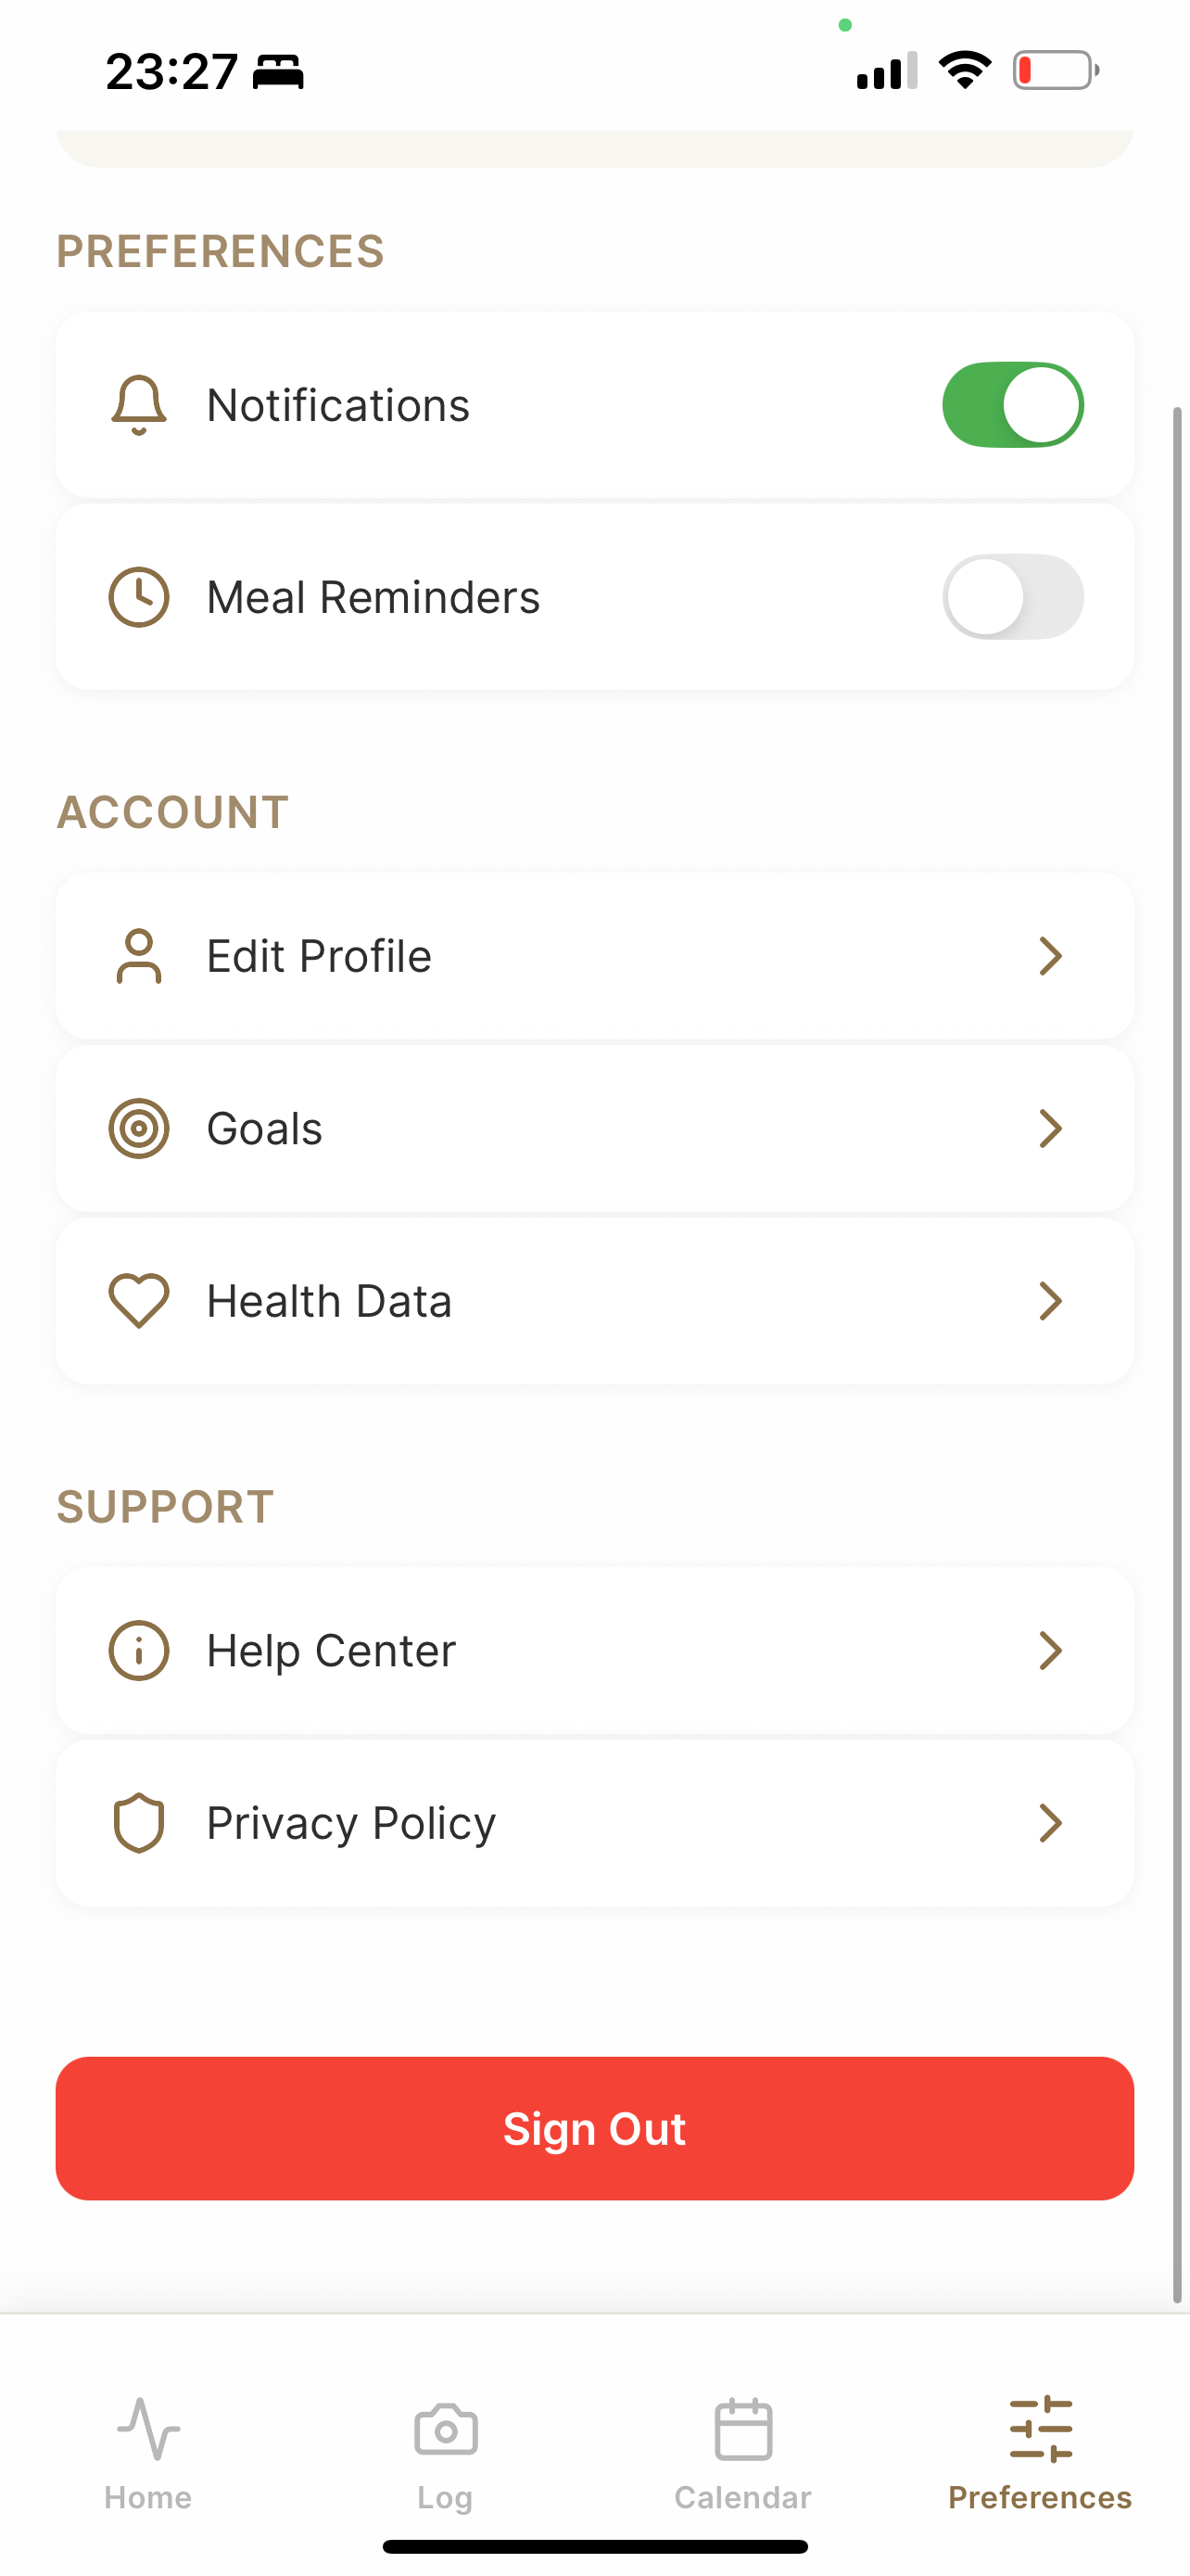The image size is (1190, 2576).
Task: Click the vertical scrollbar on the right edge
Action: point(1177,1355)
